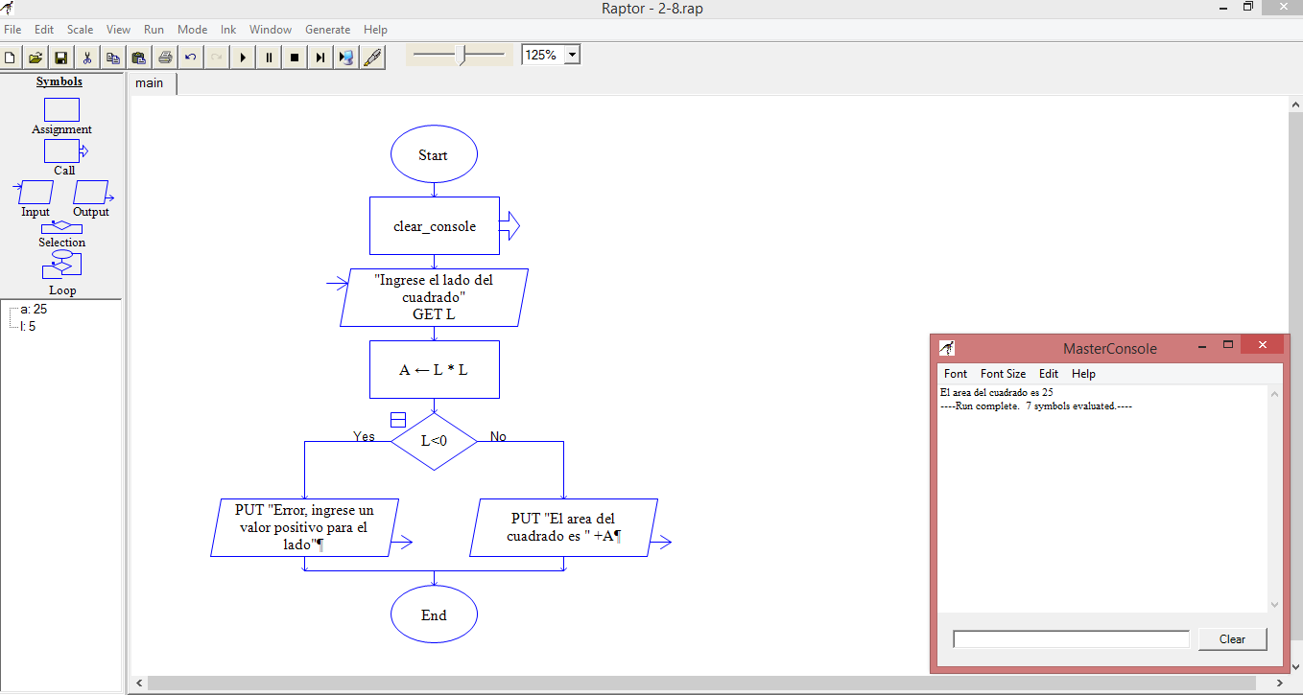Viewport: 1303px width, 695px height.
Task: Click the Clear button in MasterConsole
Action: pyautogui.click(x=1232, y=639)
